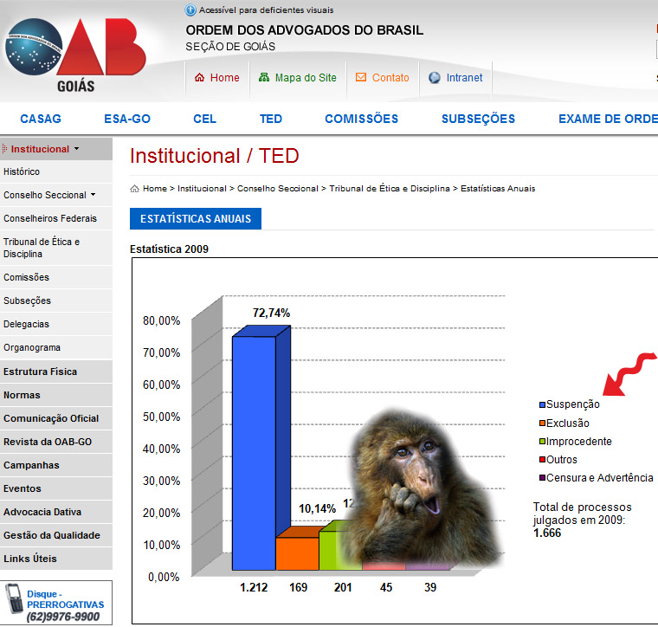
Task: Click the Home house icon in top navigation
Action: coord(199,78)
